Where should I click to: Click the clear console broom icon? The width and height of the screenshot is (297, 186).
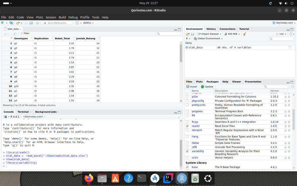tap(179, 117)
